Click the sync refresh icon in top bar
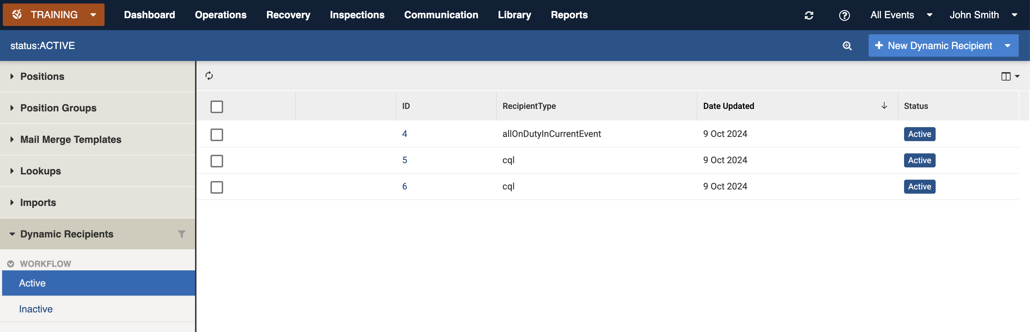The height and width of the screenshot is (332, 1030). pos(809,15)
